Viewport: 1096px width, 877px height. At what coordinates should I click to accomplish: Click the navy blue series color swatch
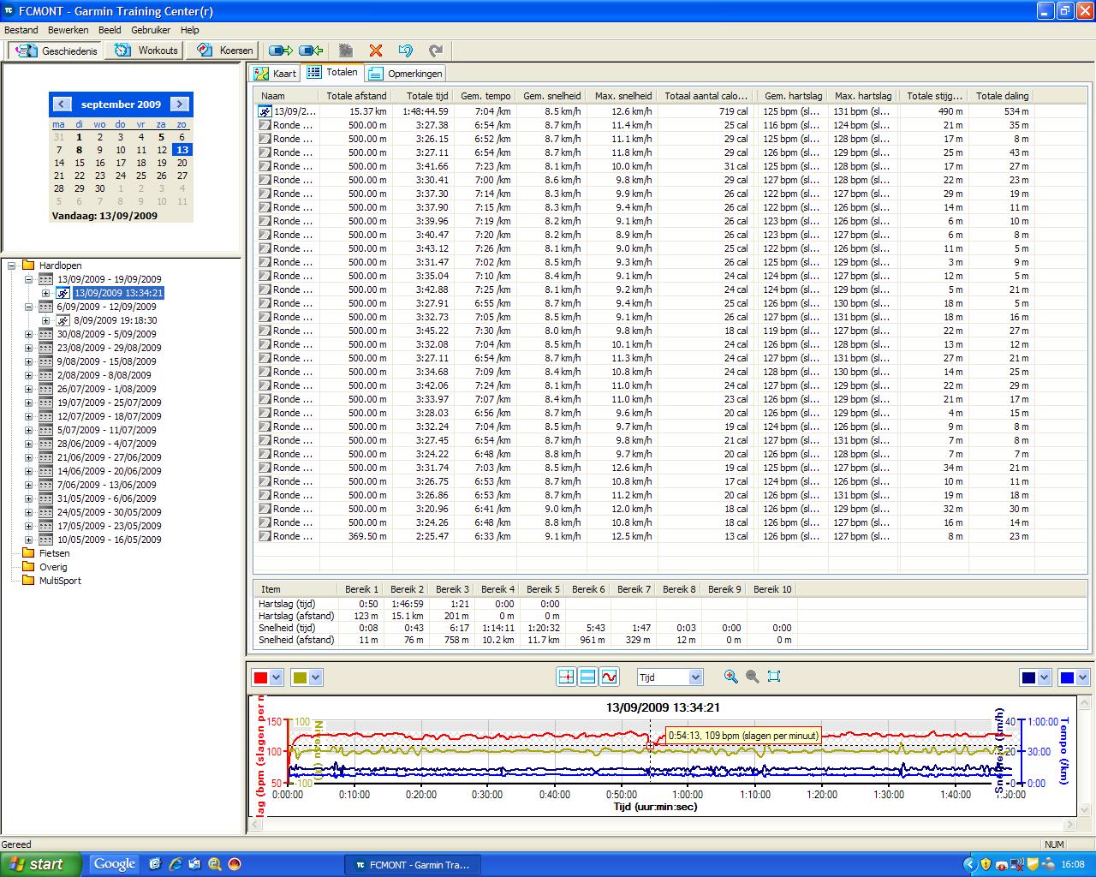(1029, 677)
